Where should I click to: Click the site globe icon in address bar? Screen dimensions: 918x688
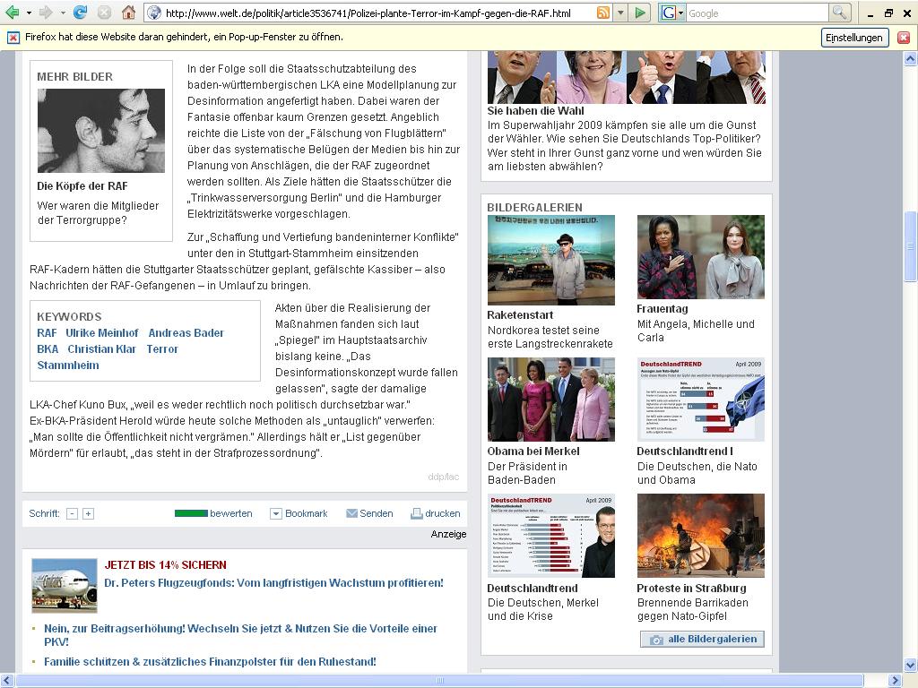154,13
